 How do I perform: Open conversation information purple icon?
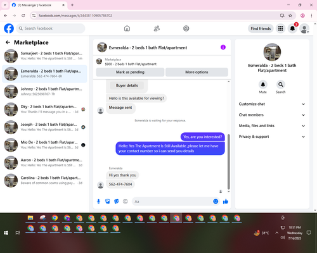(x=223, y=47)
